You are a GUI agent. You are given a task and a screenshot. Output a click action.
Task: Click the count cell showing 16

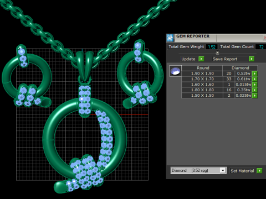click(x=229, y=90)
